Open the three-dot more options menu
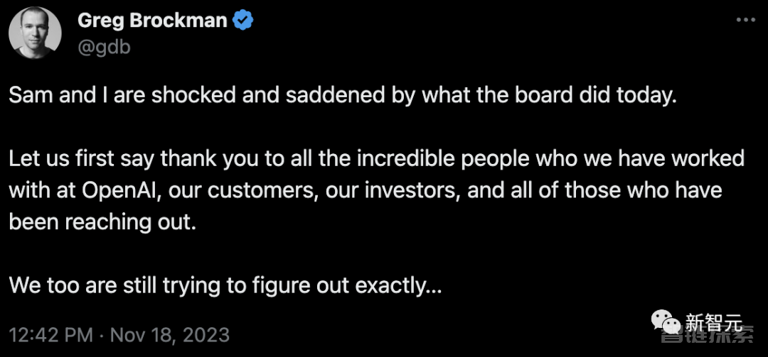The width and height of the screenshot is (768, 357). (x=746, y=20)
